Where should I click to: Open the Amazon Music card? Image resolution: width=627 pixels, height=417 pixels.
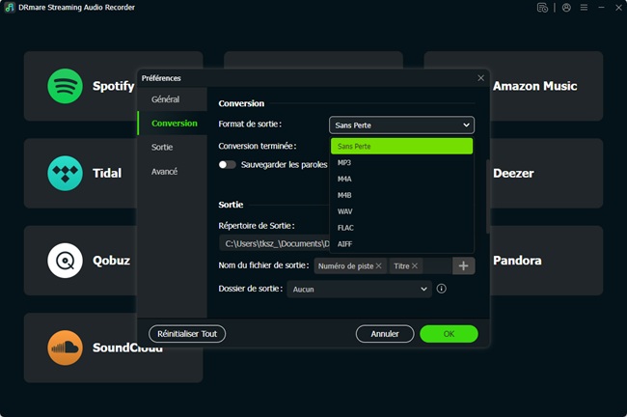(546, 86)
